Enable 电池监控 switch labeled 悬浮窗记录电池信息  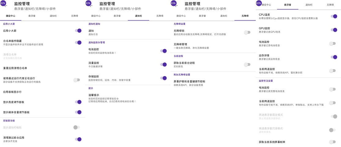coord(332,43)
